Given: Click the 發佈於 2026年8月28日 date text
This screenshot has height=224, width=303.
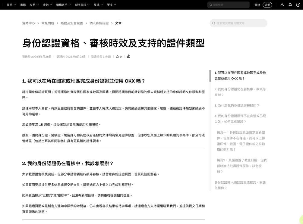Looking at the screenshot, I should click(37, 57).
